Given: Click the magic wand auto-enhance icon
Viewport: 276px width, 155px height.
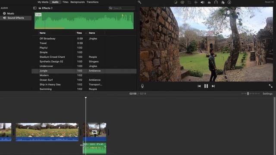Looking at the screenshot, I should pos(139,2).
